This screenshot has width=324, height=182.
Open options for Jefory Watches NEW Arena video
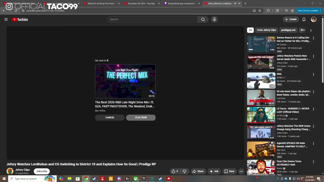(313, 126)
